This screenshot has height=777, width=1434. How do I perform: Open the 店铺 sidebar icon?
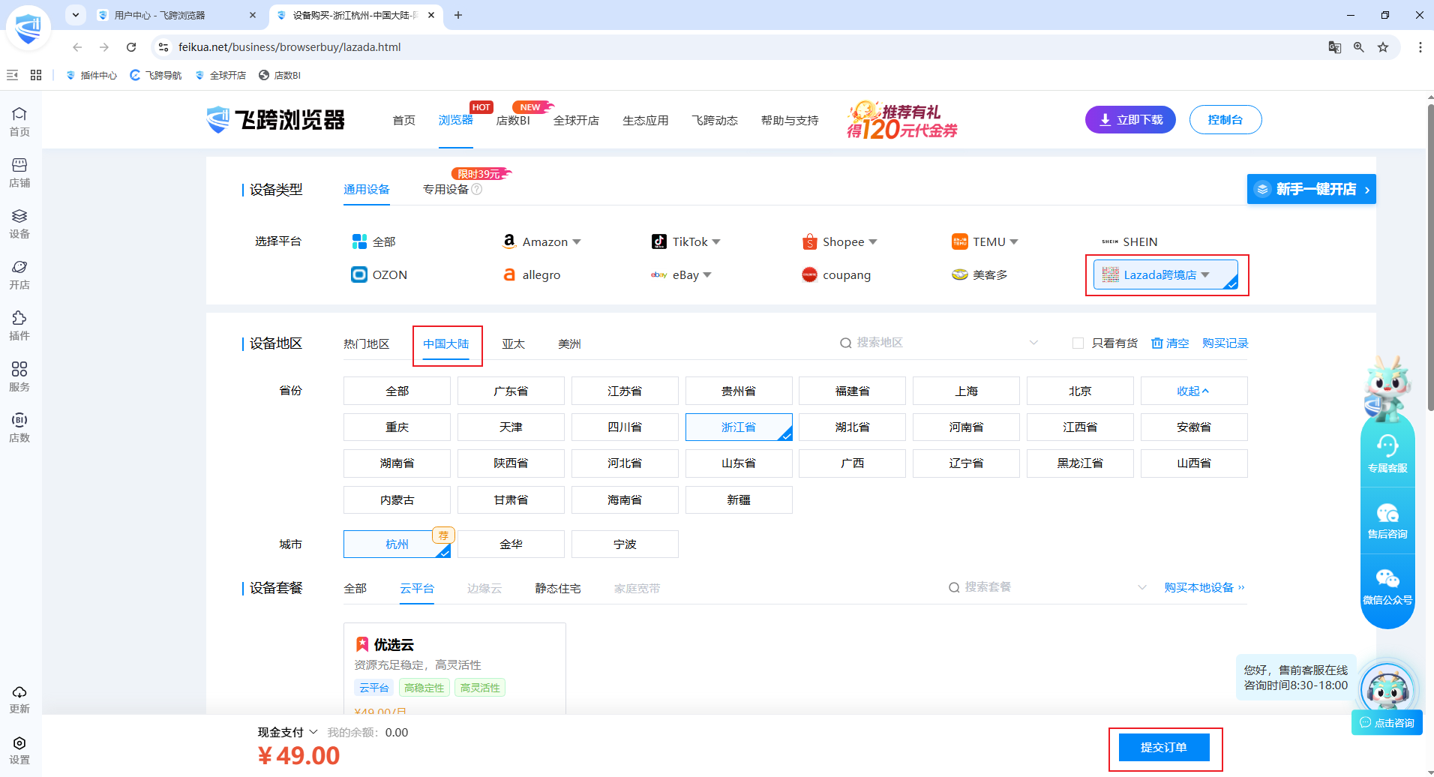click(x=19, y=172)
